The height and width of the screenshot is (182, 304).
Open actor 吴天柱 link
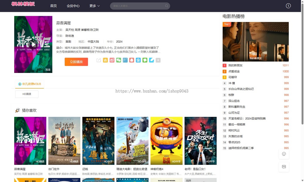[x=70, y=30]
